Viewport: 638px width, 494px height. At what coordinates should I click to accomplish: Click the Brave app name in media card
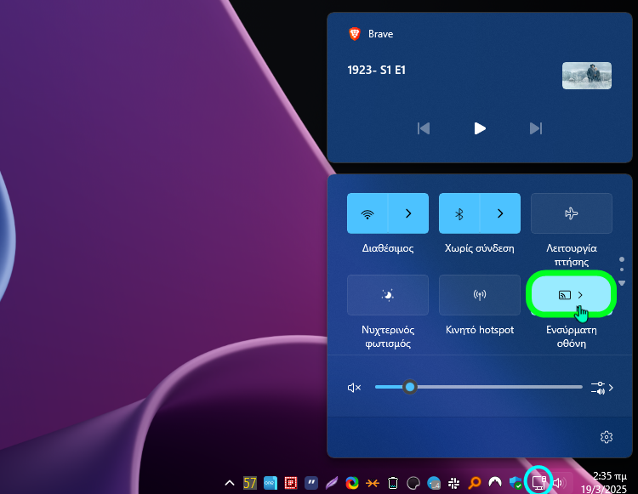(380, 34)
